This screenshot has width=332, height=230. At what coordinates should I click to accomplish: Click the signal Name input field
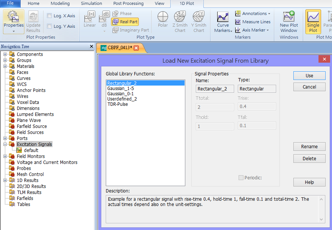coord(215,89)
